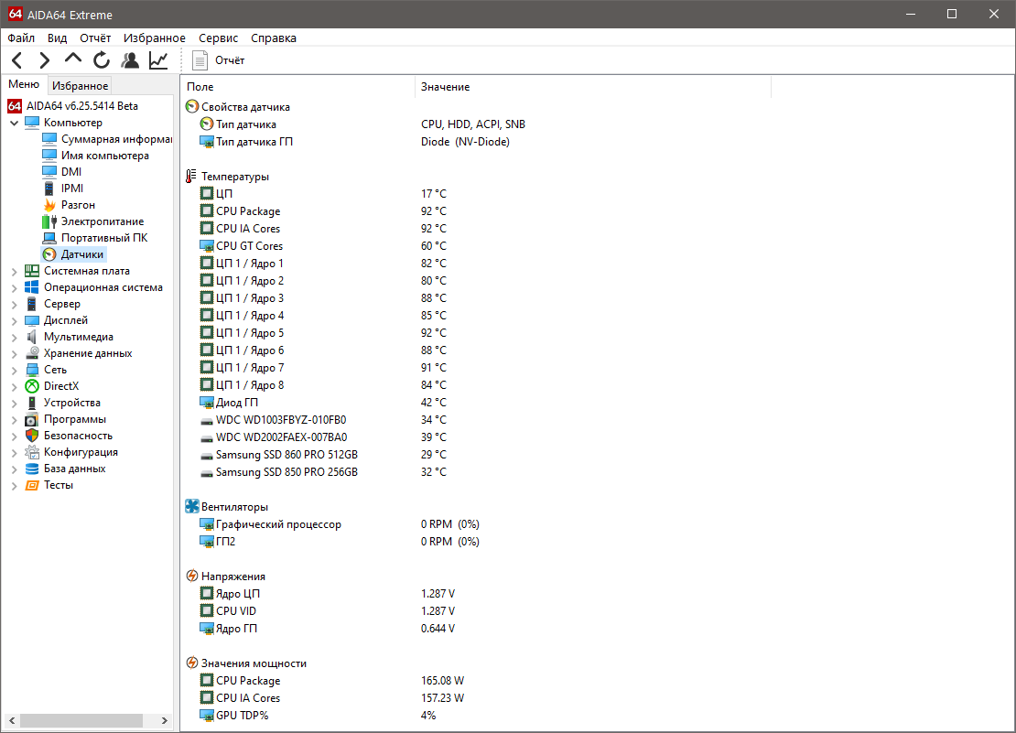Go forward with the right arrow toolbar icon
The image size is (1016, 733).
(x=44, y=61)
